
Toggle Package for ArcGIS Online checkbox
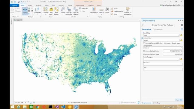[144, 43]
